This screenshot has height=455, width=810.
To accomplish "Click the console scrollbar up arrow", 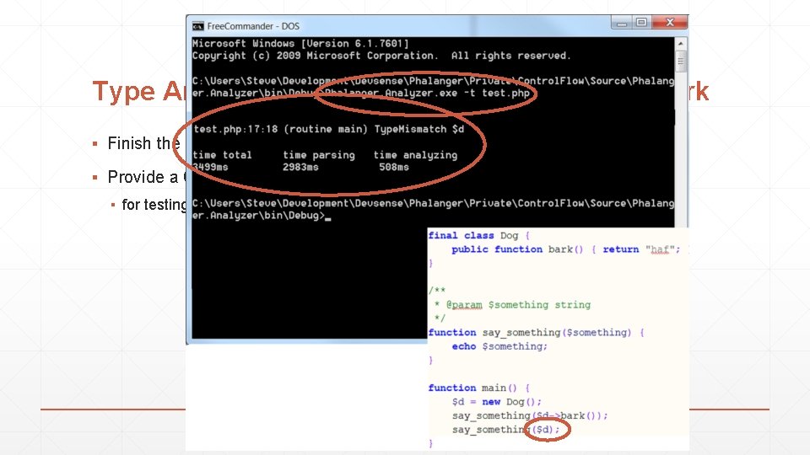I will 680,44.
